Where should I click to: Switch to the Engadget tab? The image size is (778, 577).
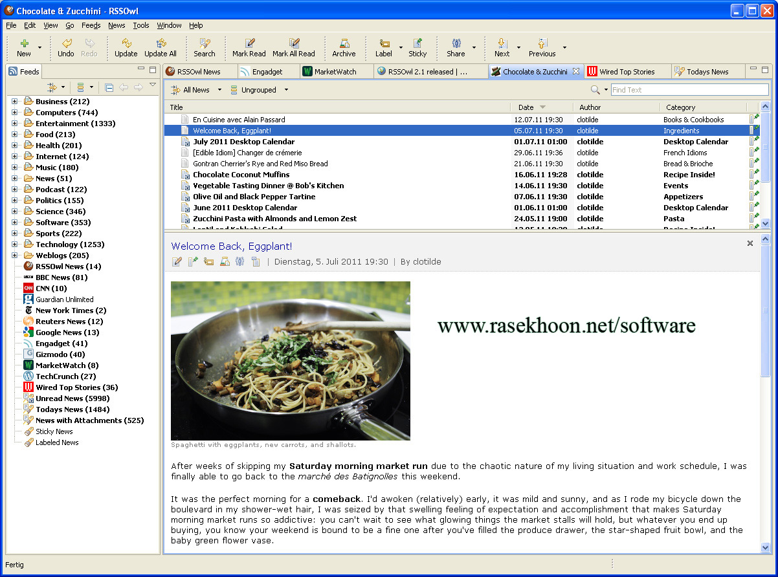[x=267, y=72]
